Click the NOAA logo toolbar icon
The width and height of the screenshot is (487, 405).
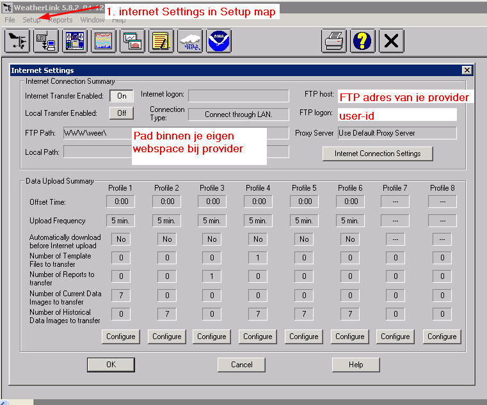coord(220,41)
